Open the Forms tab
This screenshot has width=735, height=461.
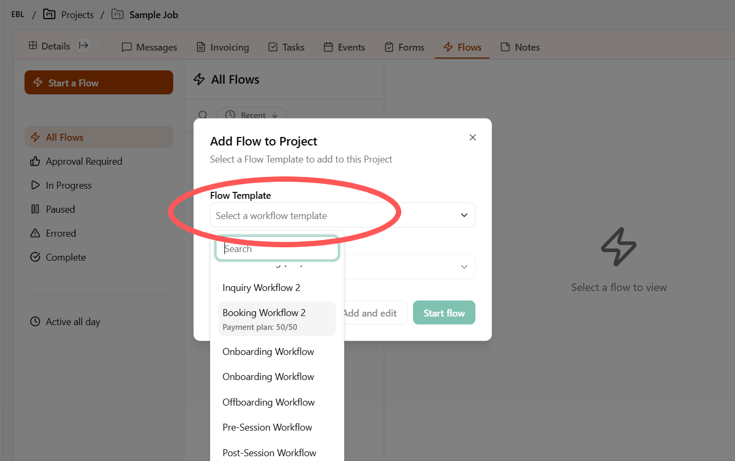click(x=405, y=47)
